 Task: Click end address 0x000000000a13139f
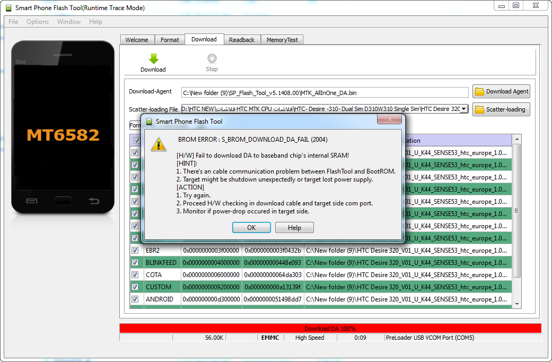coord(273,287)
